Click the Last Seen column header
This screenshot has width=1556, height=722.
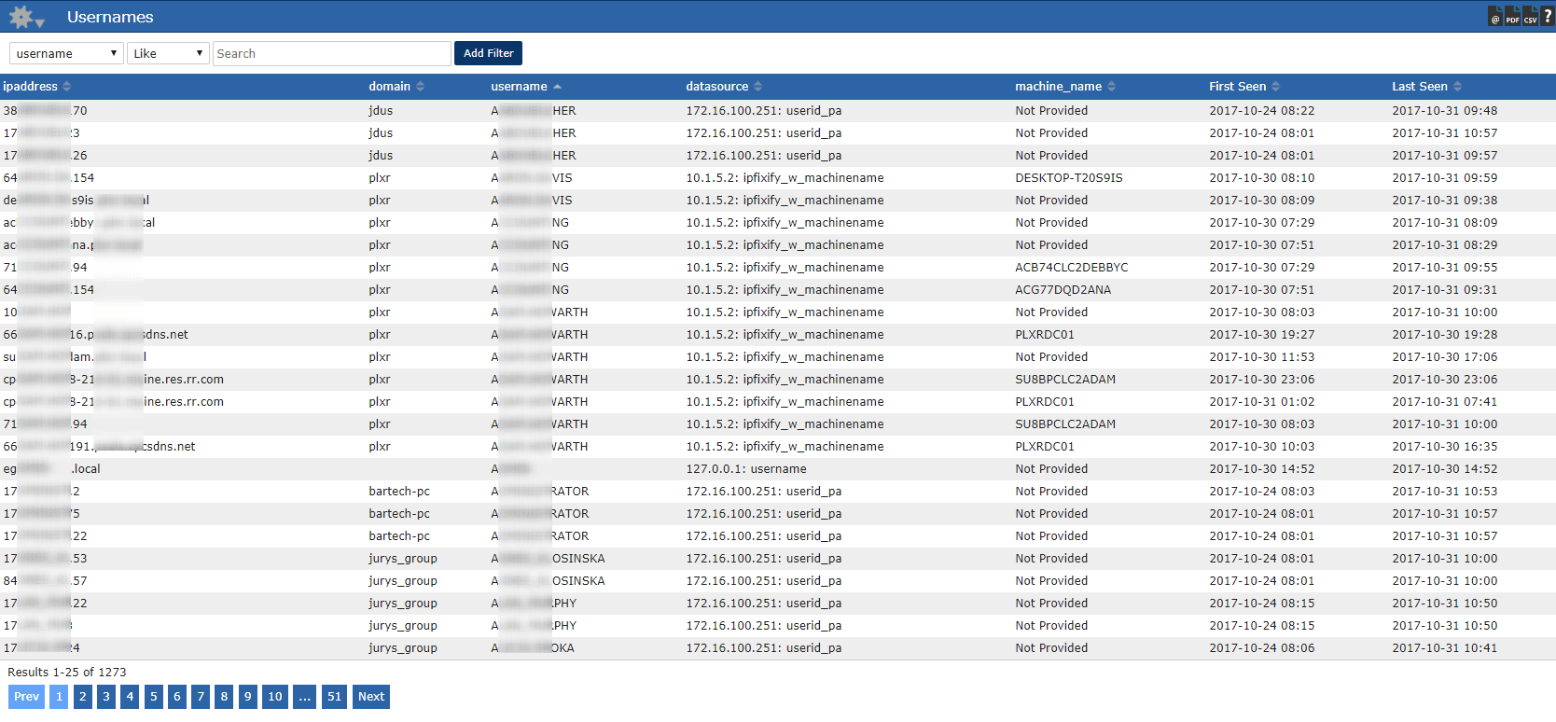[x=1420, y=87]
